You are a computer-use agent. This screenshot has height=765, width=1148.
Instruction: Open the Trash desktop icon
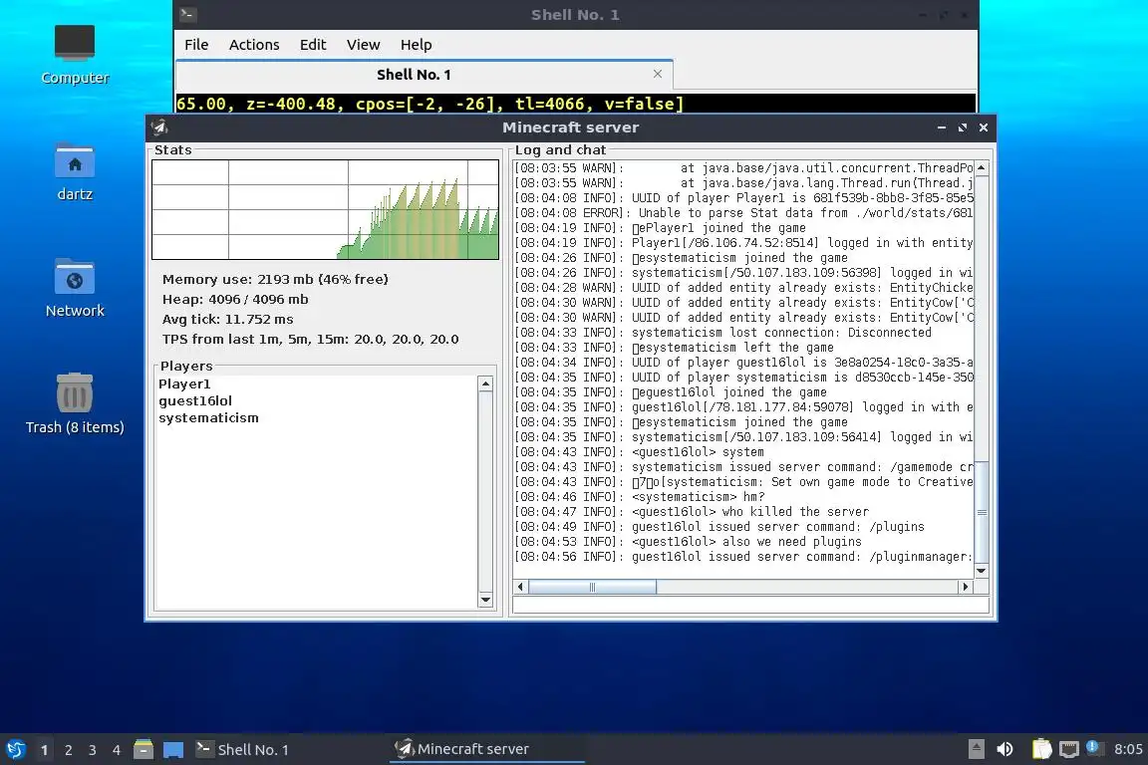pos(75,403)
